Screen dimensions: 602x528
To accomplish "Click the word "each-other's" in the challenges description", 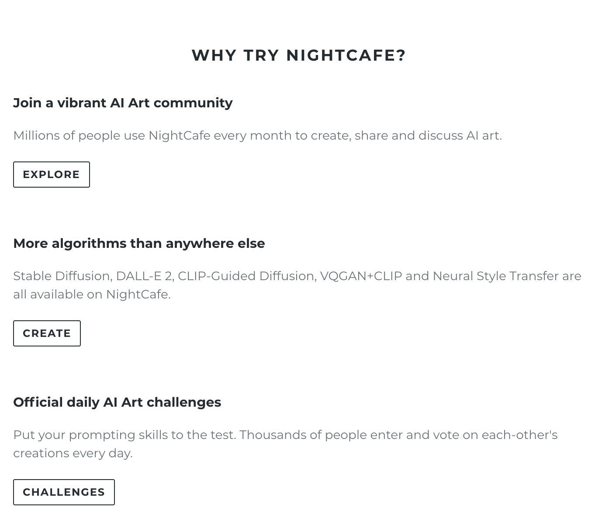I will click(x=519, y=435).
